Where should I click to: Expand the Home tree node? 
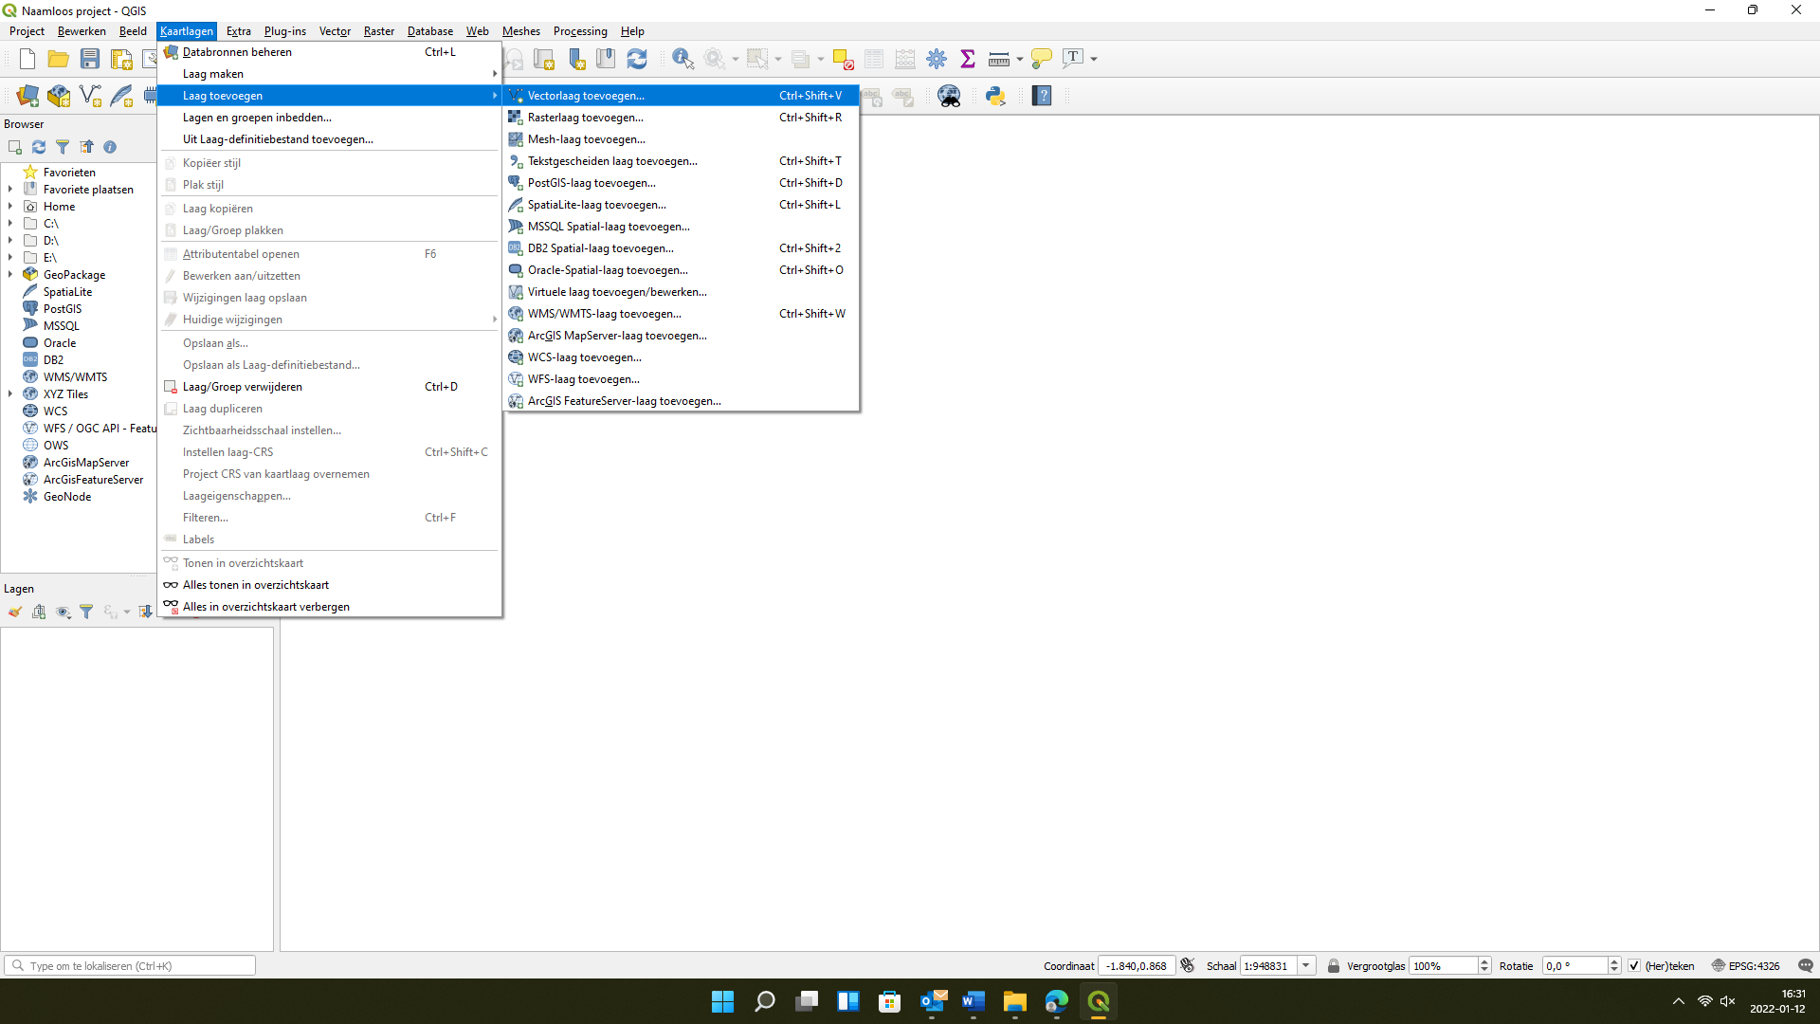click(10, 207)
